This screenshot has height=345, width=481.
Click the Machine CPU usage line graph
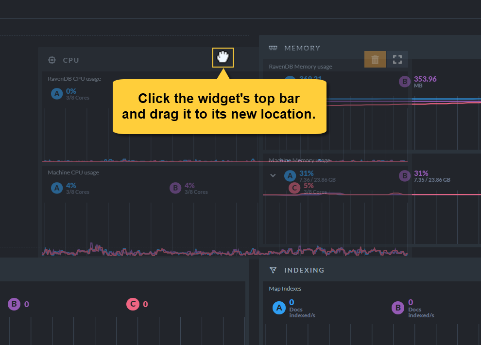pyautogui.click(x=224, y=228)
